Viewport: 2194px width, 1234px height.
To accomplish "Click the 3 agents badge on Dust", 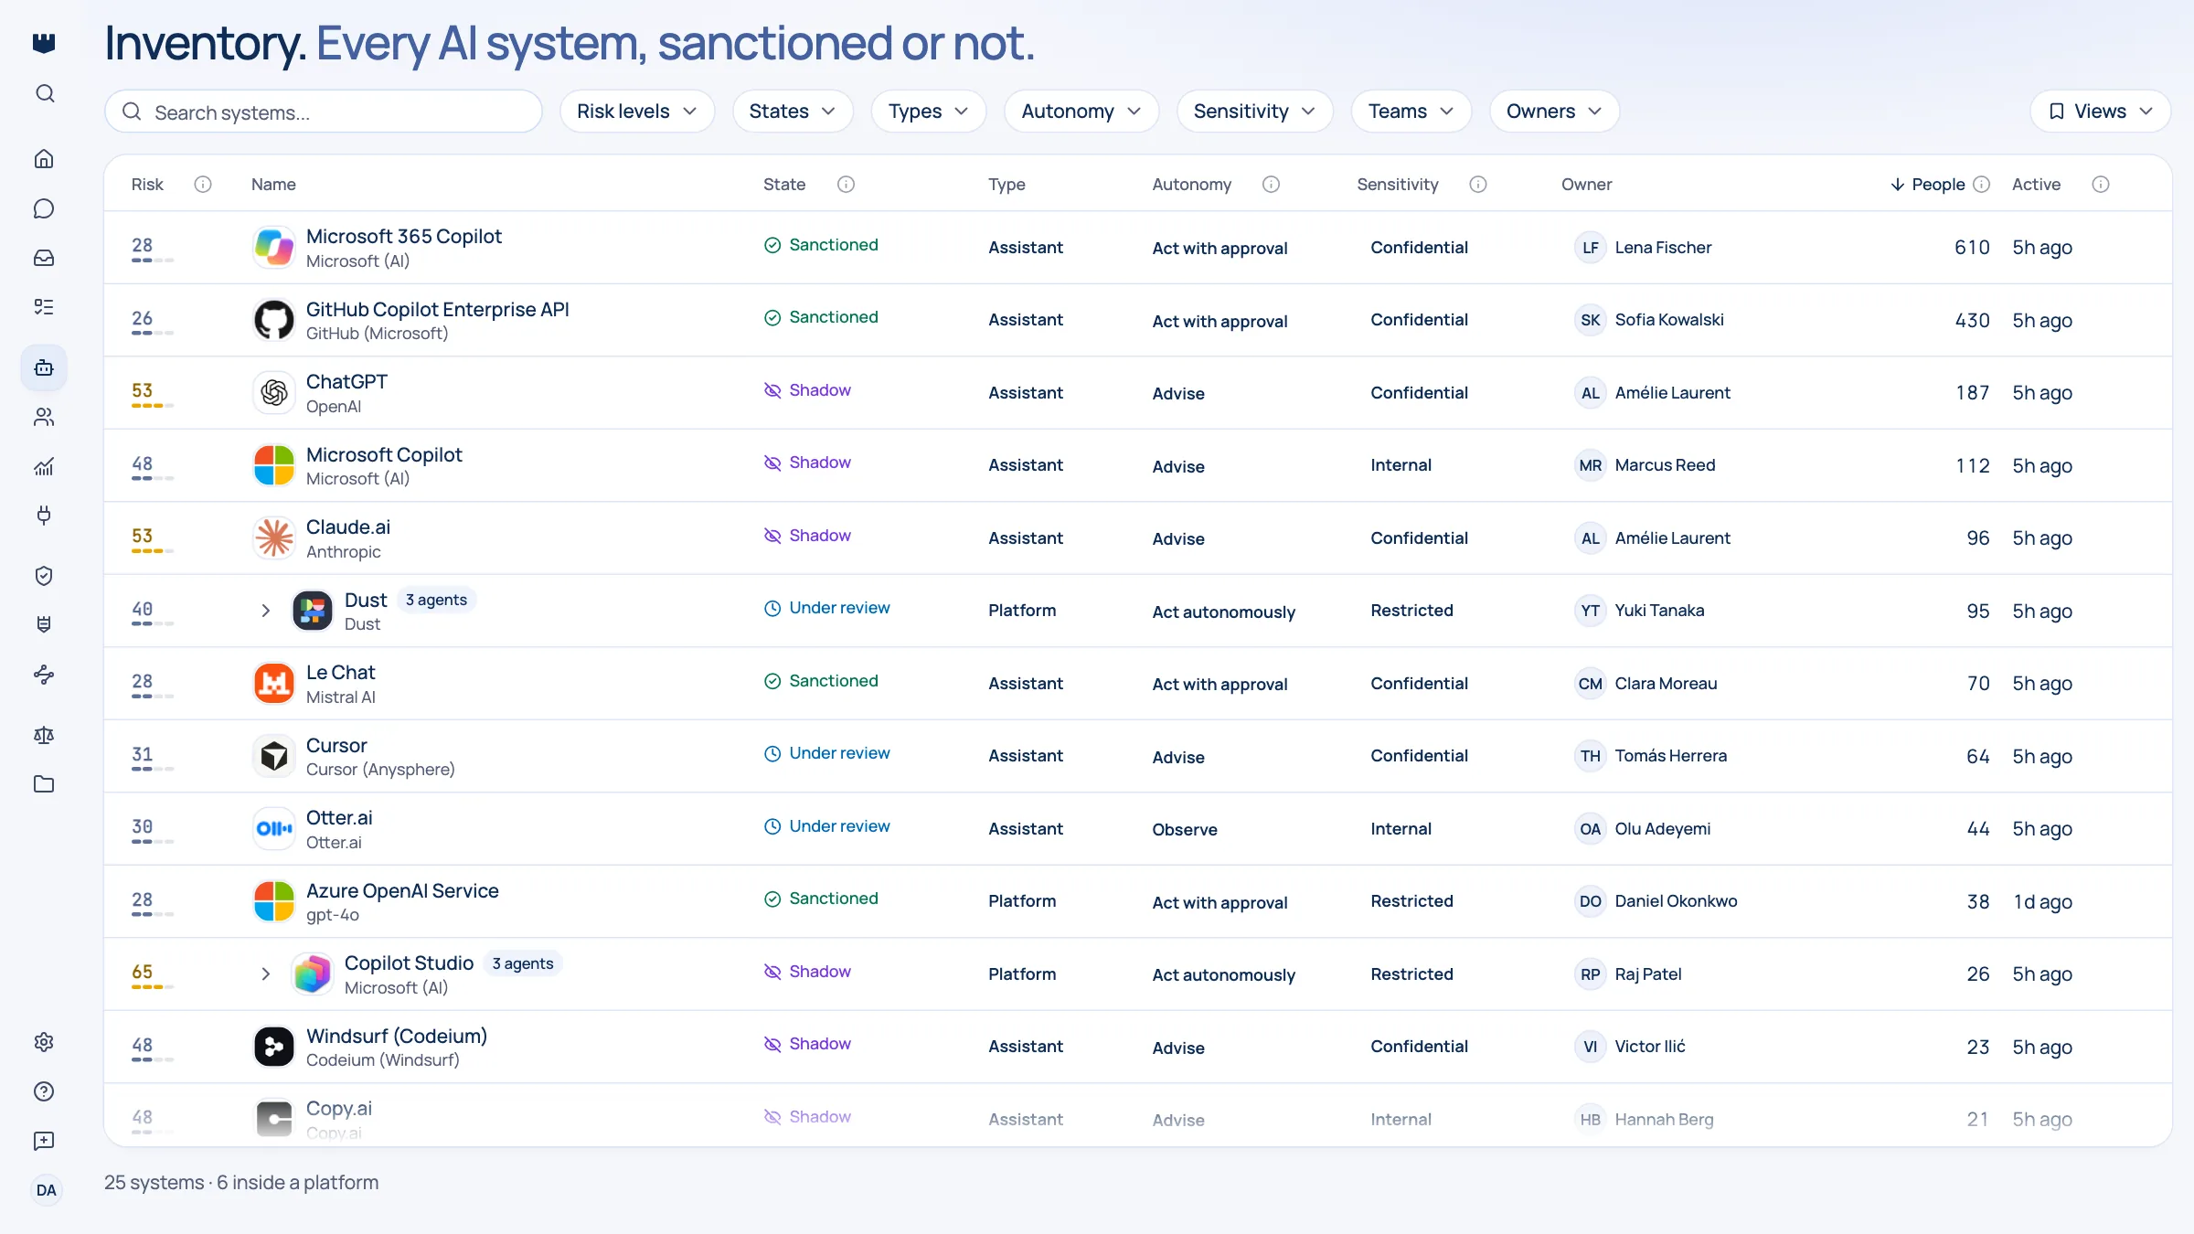I will [436, 600].
